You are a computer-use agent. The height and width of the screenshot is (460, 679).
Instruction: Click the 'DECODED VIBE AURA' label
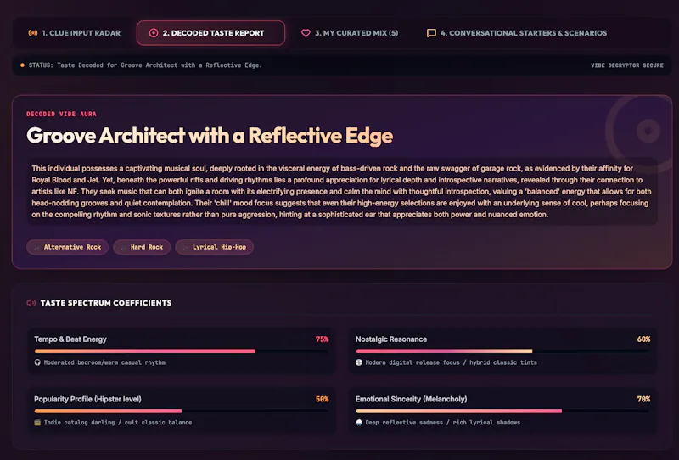coord(61,114)
